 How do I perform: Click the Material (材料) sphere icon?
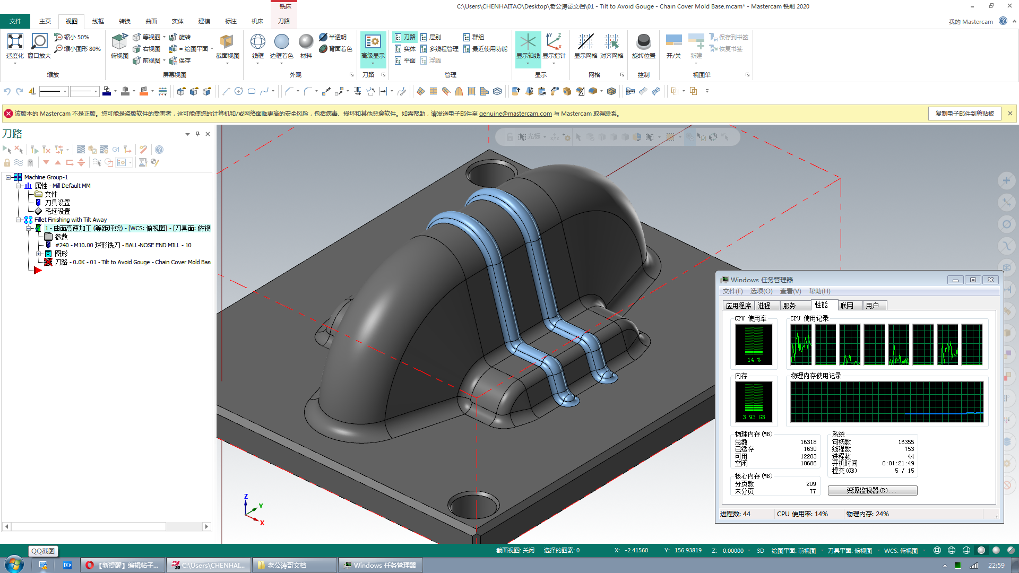306,42
